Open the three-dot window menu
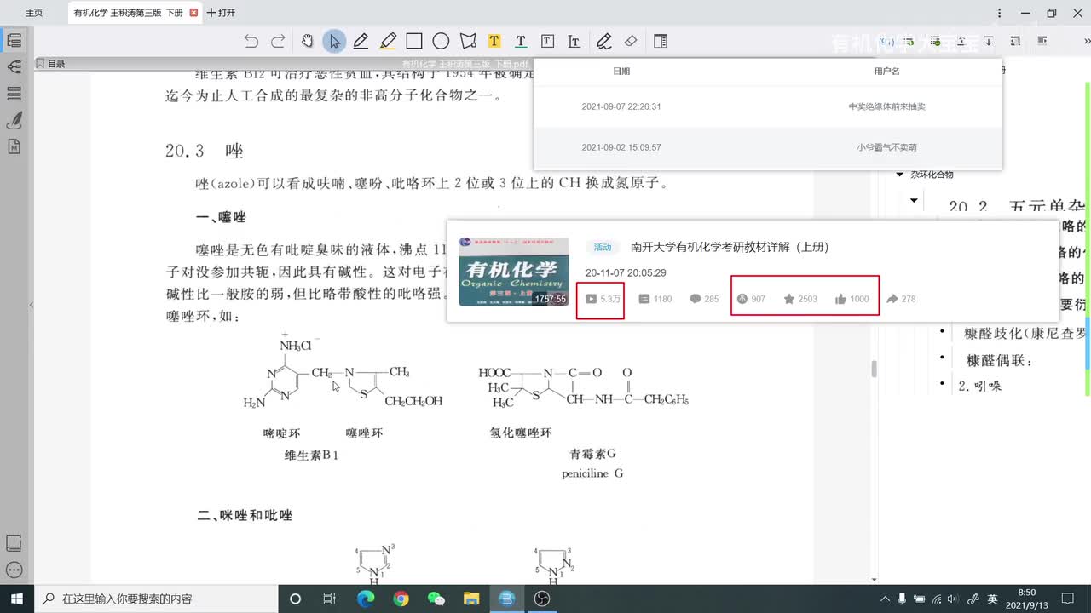Screen dimensions: 1091x613 pyautogui.click(x=1000, y=13)
